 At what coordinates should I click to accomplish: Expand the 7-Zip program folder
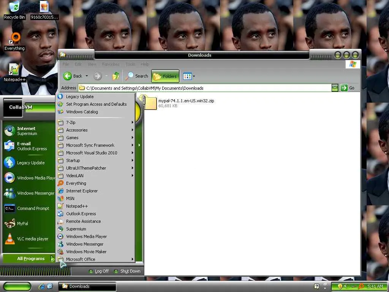96,122
